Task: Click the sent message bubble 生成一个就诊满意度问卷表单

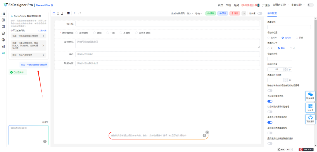Action: (34, 65)
